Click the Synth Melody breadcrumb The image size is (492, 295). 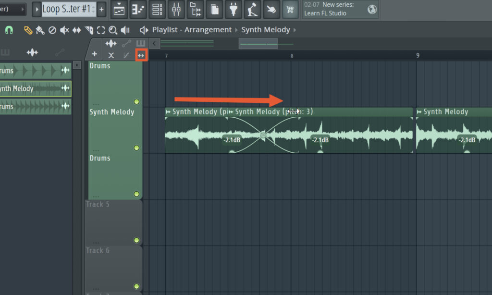(265, 30)
